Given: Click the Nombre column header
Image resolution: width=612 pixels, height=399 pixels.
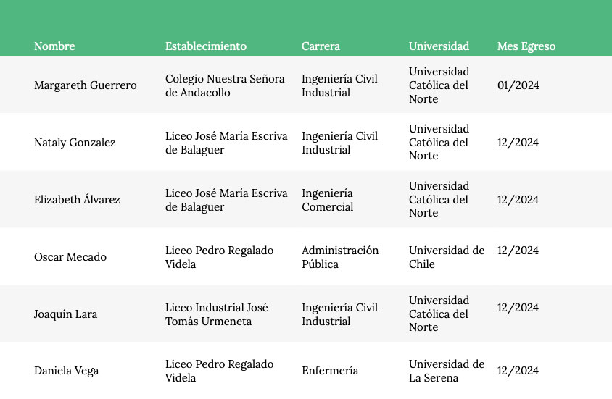Looking at the screenshot, I should pyautogui.click(x=54, y=46).
